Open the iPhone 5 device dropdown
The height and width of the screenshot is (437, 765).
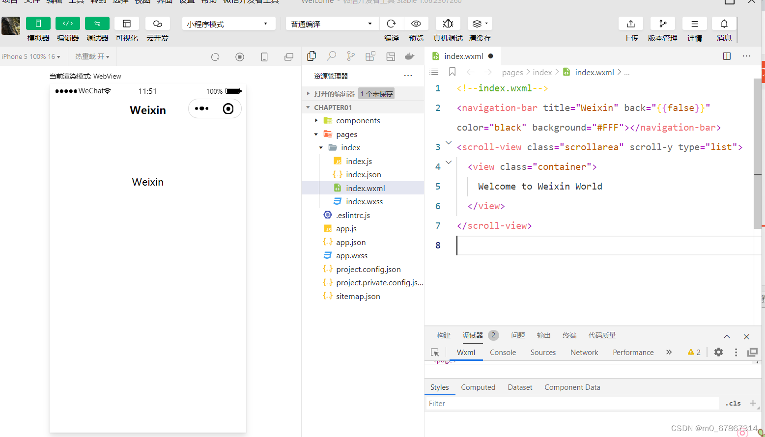pyautogui.click(x=31, y=56)
